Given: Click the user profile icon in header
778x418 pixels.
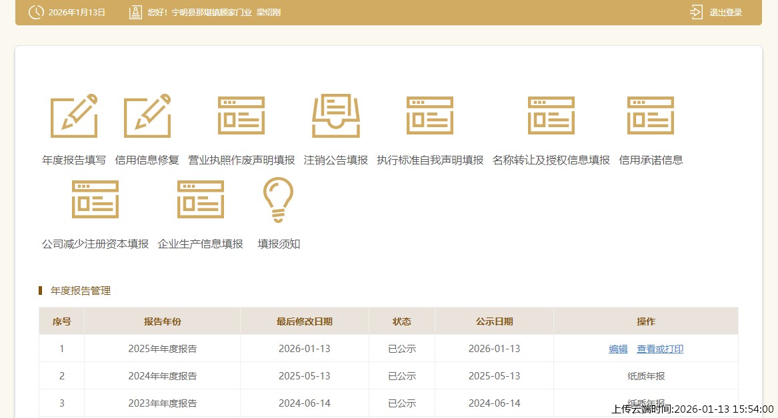Looking at the screenshot, I should click(136, 12).
